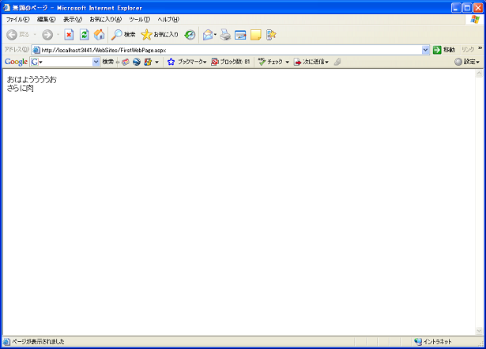Refresh the page with the green icon
The height and width of the screenshot is (349, 486).
pyautogui.click(x=84, y=35)
